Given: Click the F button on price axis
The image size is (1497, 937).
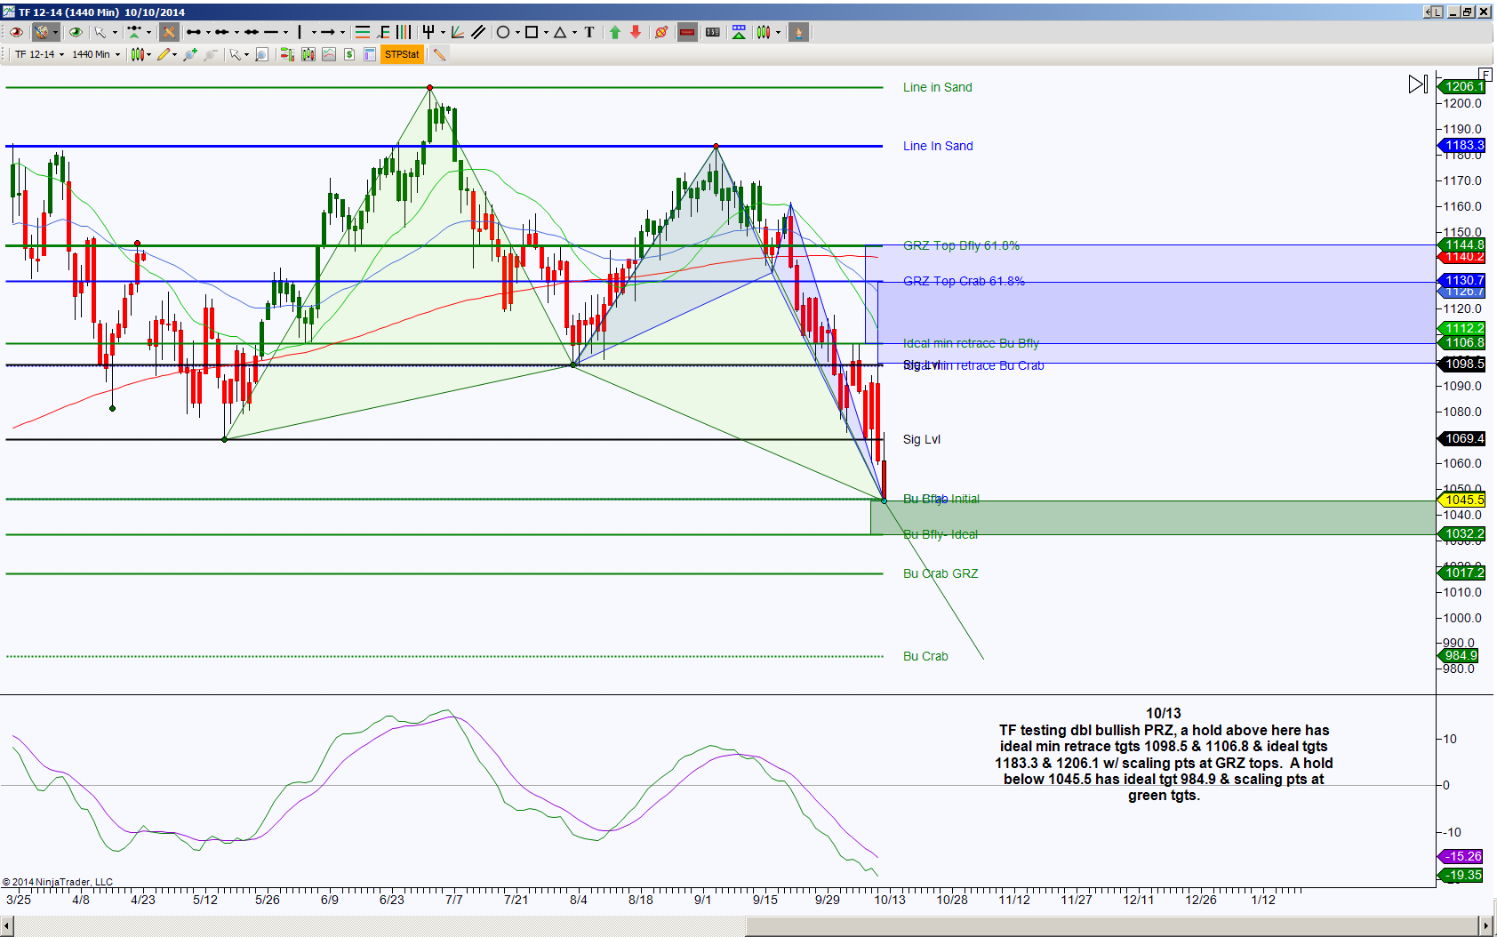Looking at the screenshot, I should tap(1485, 74).
